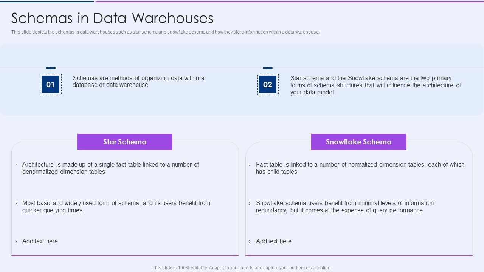Select the Snowflake Schema purple header
This screenshot has width=484, height=272.
pos(359,142)
